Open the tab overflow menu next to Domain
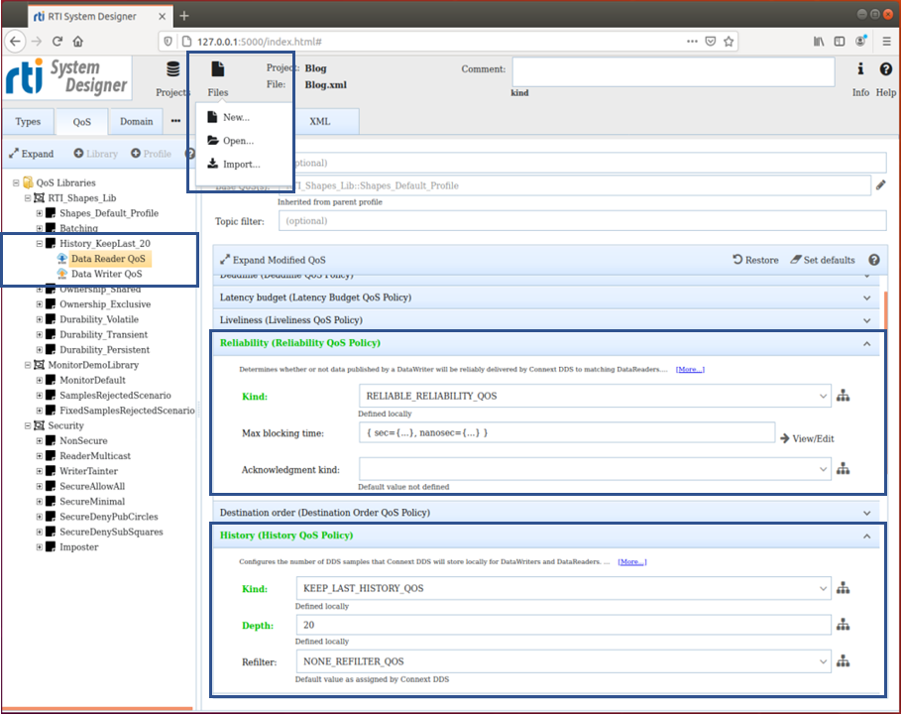The width and height of the screenshot is (901, 715). point(174,120)
